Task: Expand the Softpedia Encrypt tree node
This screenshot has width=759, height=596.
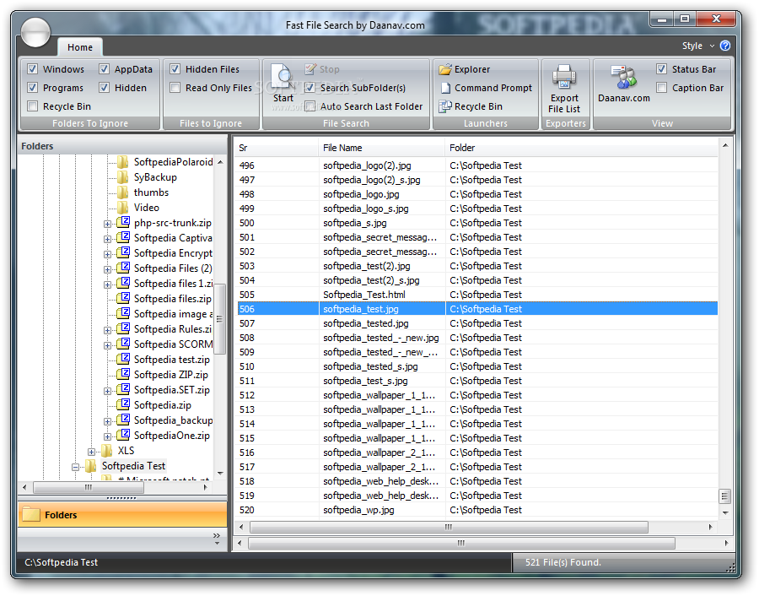Action: 107,254
